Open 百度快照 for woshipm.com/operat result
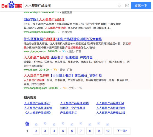Image resolution: width=153 pixels, height=137 pixels. 67,12
